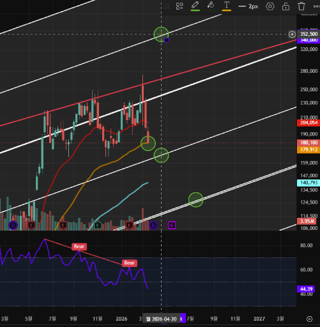Select the 180,100 current price label
320x327 pixels.
[309, 142]
